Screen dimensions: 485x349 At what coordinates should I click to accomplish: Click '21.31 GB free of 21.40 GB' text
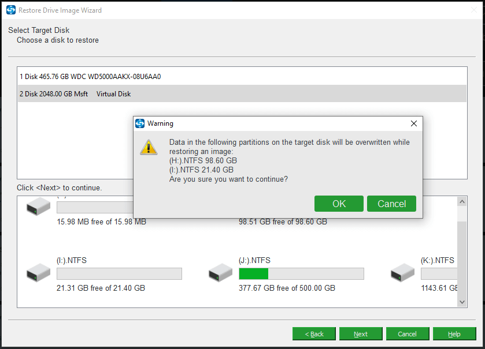(101, 288)
